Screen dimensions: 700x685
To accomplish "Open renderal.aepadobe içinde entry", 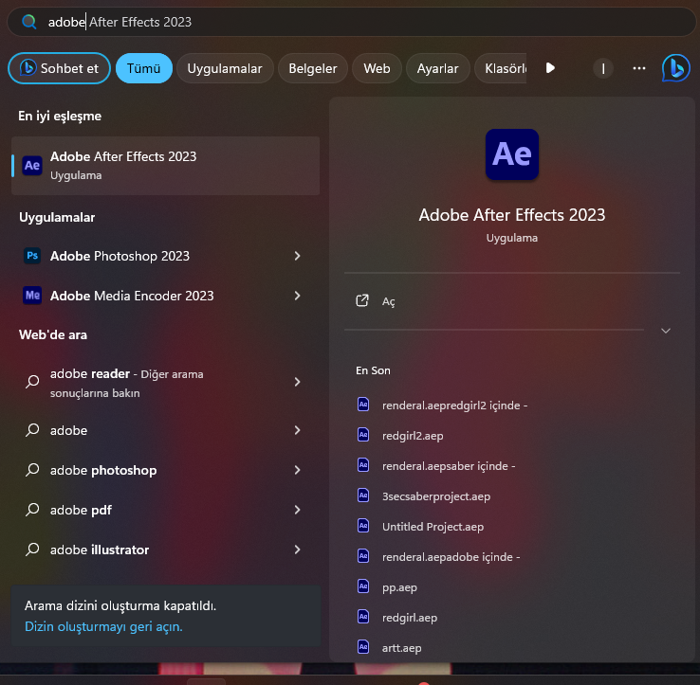I will pyautogui.click(x=451, y=556).
